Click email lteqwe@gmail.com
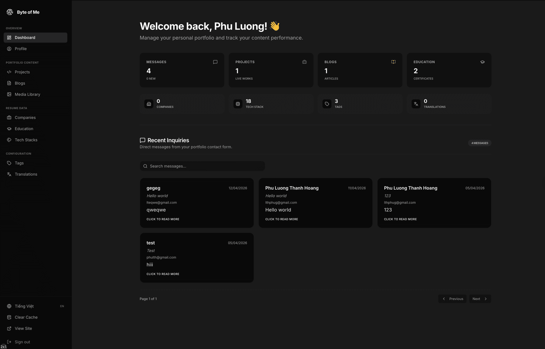 [x=162, y=202]
